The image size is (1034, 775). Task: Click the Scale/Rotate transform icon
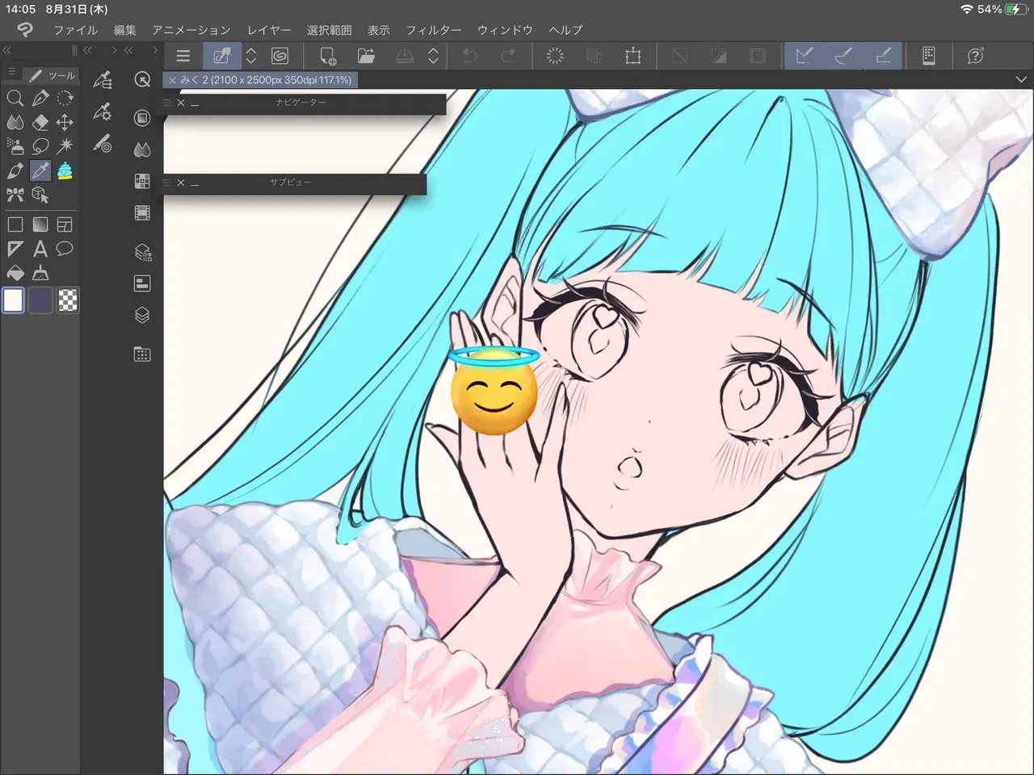(x=633, y=56)
